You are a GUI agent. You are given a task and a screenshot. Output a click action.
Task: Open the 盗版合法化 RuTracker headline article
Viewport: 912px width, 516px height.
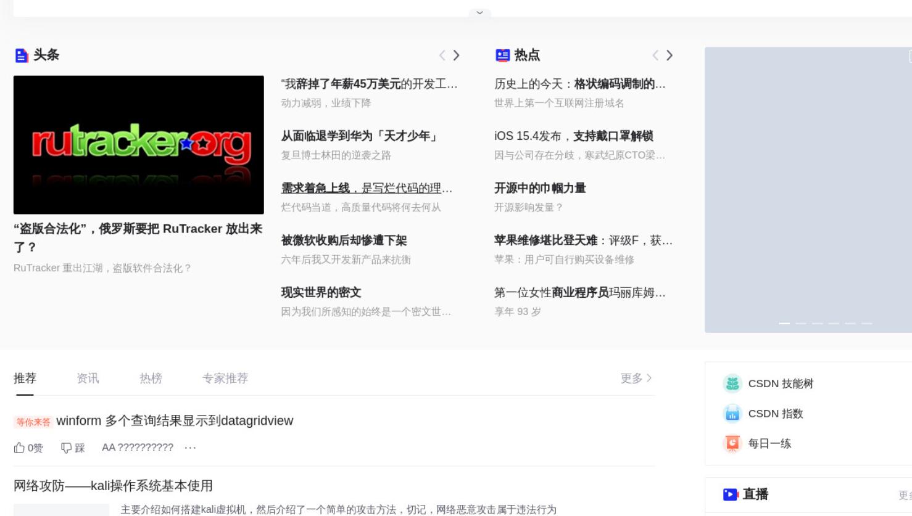pos(138,238)
